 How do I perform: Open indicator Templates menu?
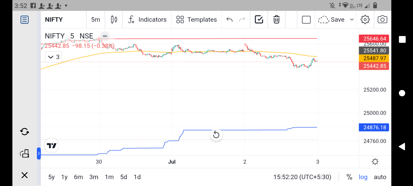(x=196, y=20)
